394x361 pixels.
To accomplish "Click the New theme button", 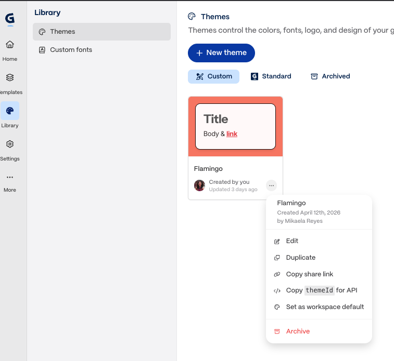I will point(221,53).
